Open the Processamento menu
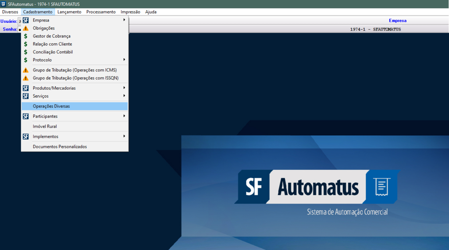The width and height of the screenshot is (449, 250). coord(101,12)
